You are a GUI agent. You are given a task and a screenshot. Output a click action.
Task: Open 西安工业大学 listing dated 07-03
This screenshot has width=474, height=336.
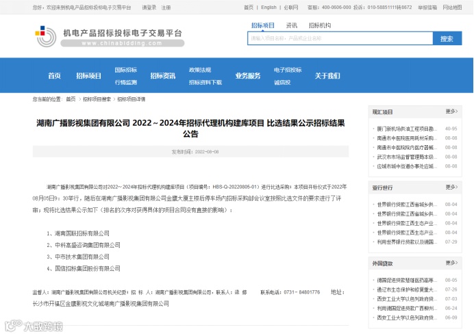(407, 299)
